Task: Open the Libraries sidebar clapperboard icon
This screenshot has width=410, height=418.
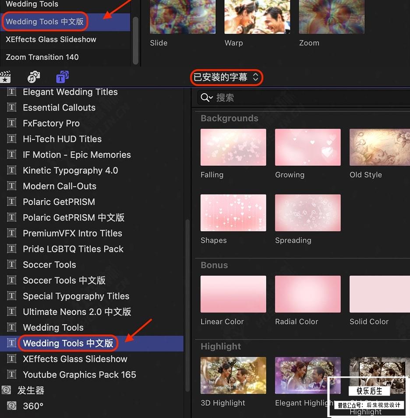Action: pyautogui.click(x=5, y=77)
